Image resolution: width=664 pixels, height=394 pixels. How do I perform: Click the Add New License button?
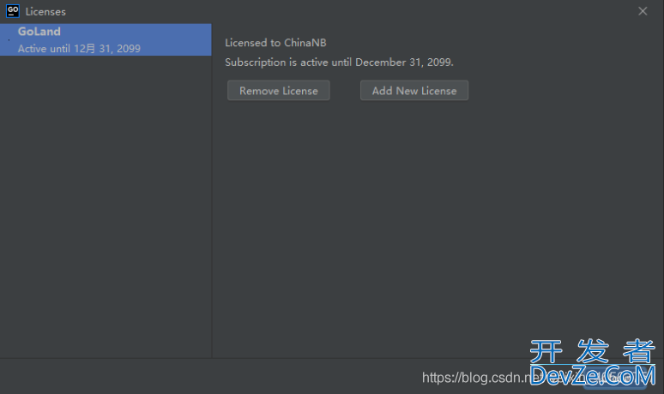coord(414,91)
